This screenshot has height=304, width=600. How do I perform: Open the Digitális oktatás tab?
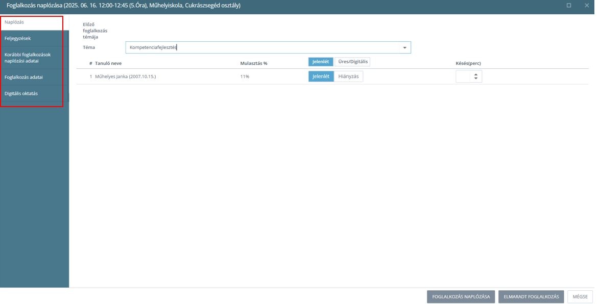pyautogui.click(x=34, y=93)
